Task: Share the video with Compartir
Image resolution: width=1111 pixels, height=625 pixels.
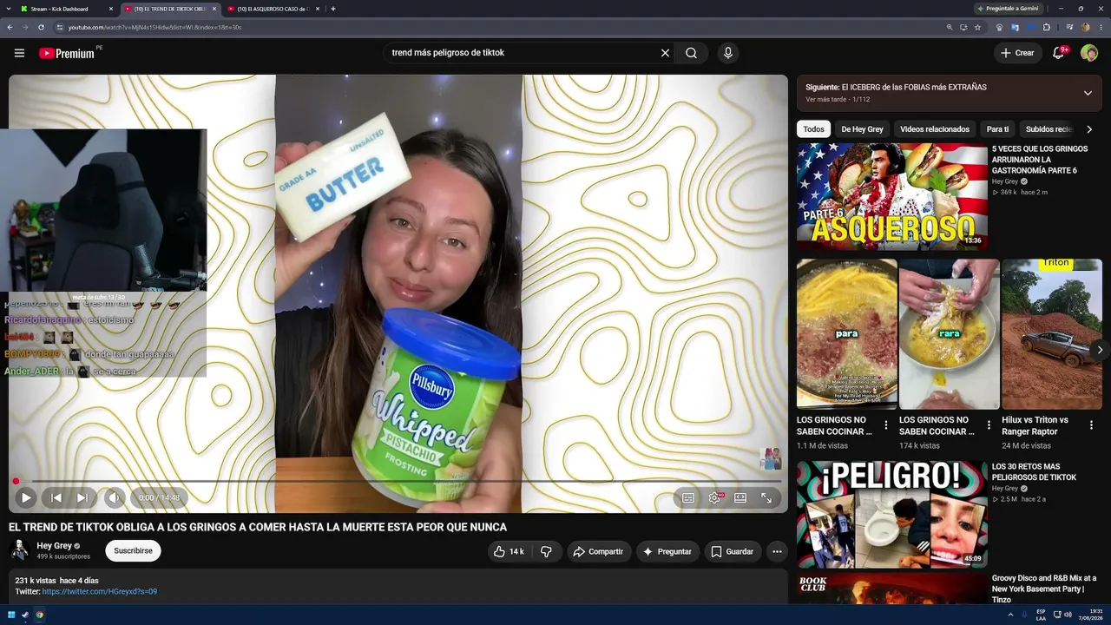Action: point(599,551)
